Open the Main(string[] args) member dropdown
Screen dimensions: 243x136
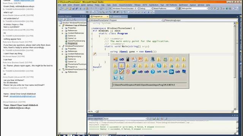[201, 20]
